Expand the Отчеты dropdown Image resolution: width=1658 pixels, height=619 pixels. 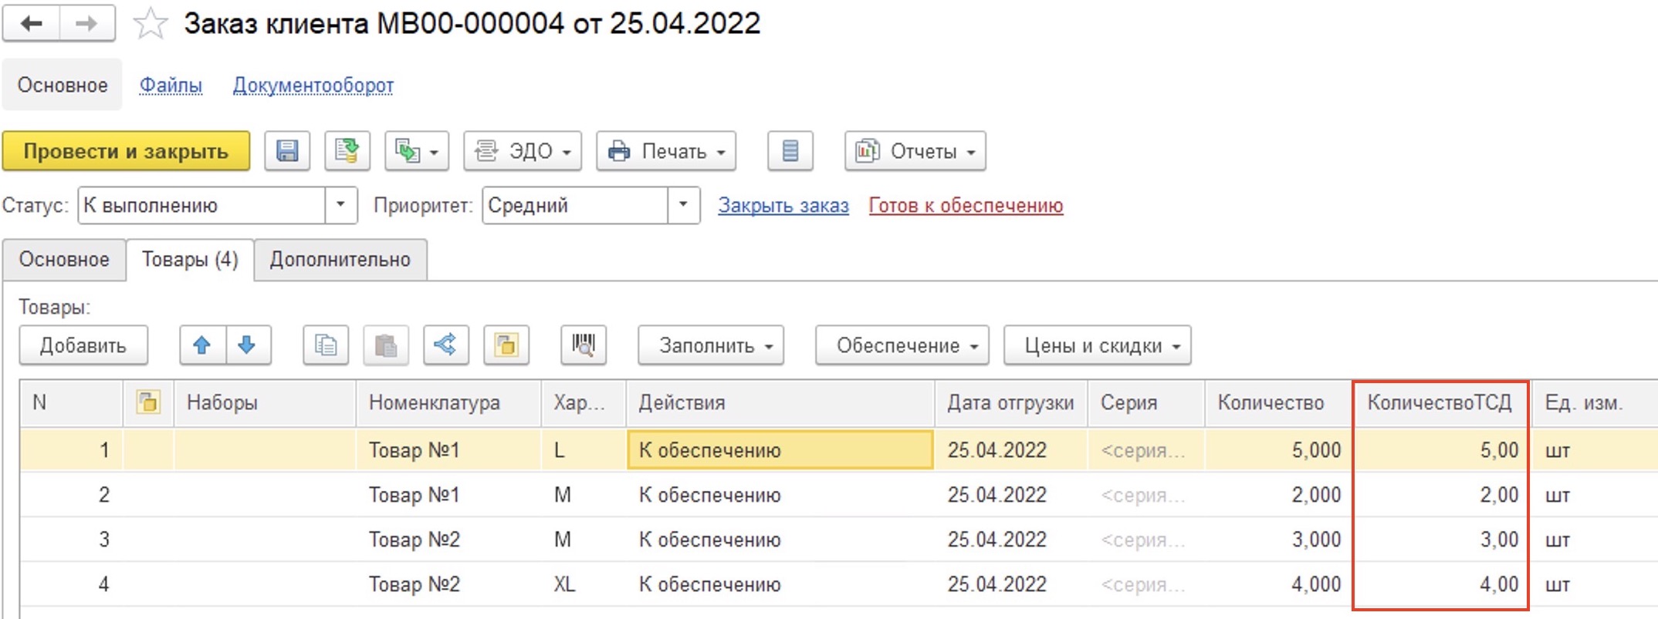coord(915,151)
